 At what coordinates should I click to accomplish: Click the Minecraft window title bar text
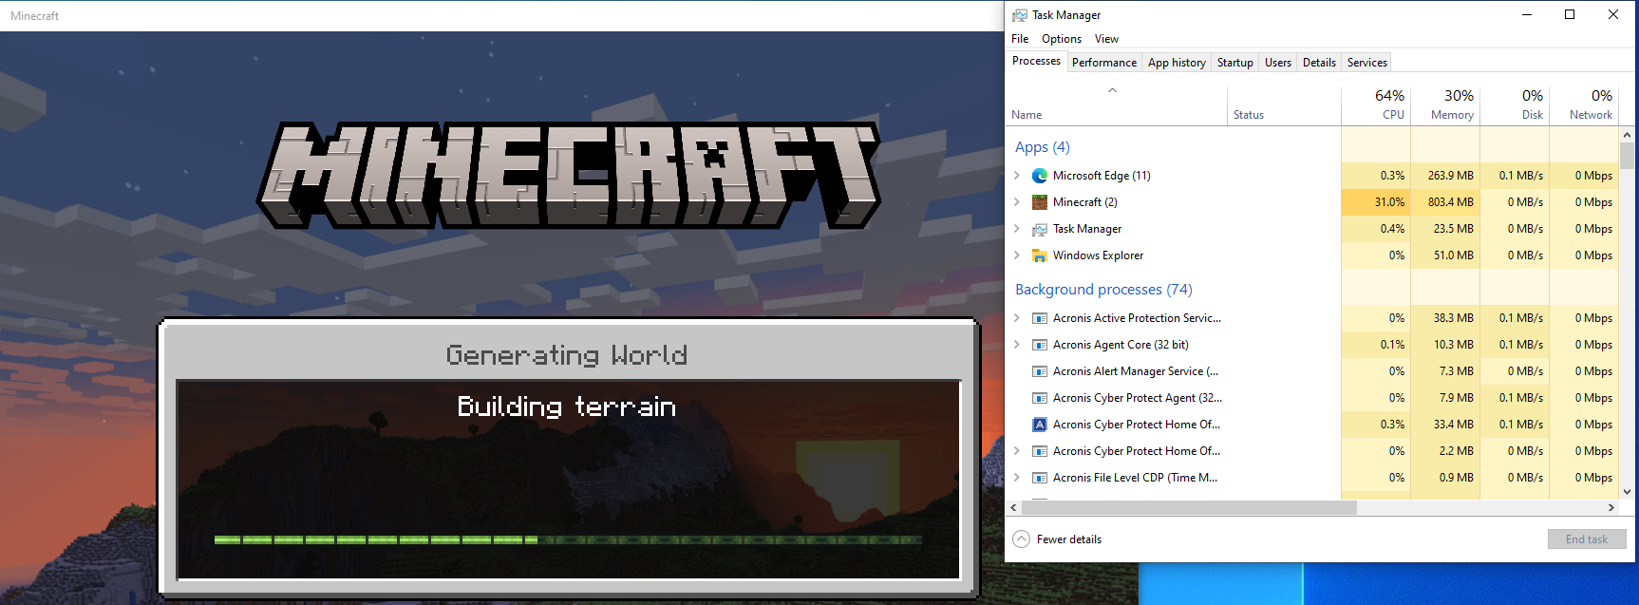coord(35,16)
